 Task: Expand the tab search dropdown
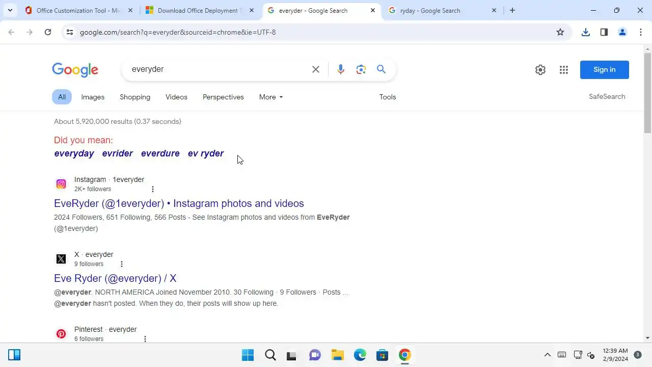click(10, 10)
